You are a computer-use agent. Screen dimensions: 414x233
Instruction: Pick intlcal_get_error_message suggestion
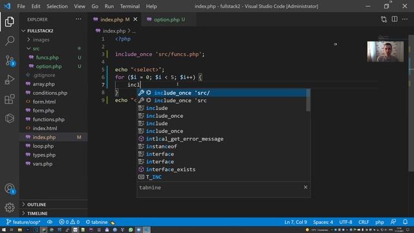pos(222,139)
